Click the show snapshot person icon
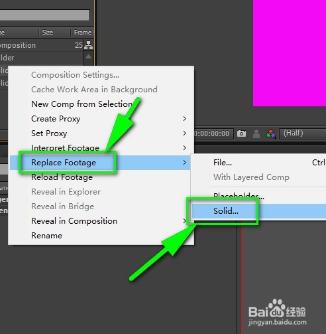This screenshot has width=326, height=334. pyautogui.click(x=256, y=133)
